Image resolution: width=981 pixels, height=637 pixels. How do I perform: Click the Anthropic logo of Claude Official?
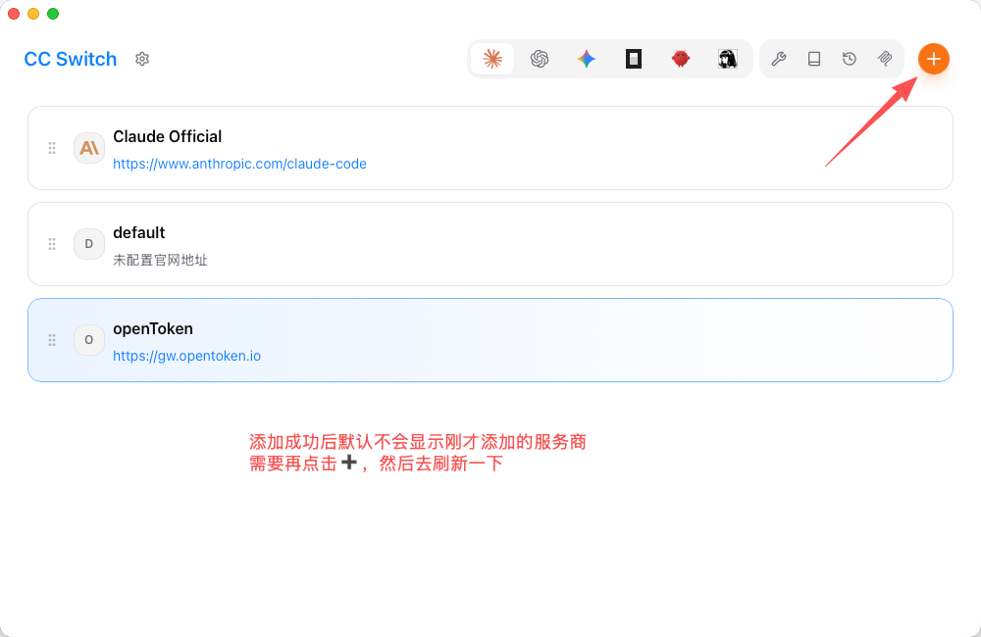pos(89,148)
